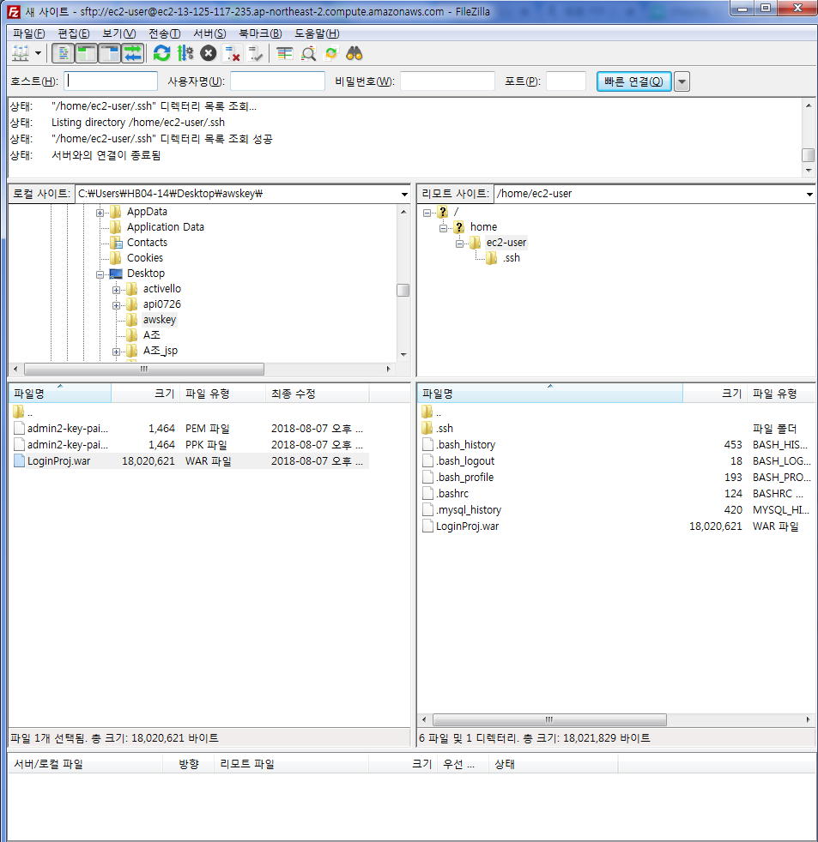Select awskey folder in local tree
Viewport: 818px width, 842px height.
click(x=159, y=320)
